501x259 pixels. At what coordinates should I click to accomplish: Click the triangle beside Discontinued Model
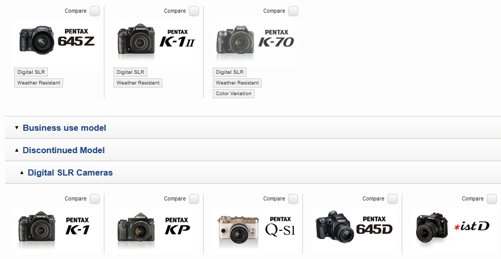[x=17, y=150]
